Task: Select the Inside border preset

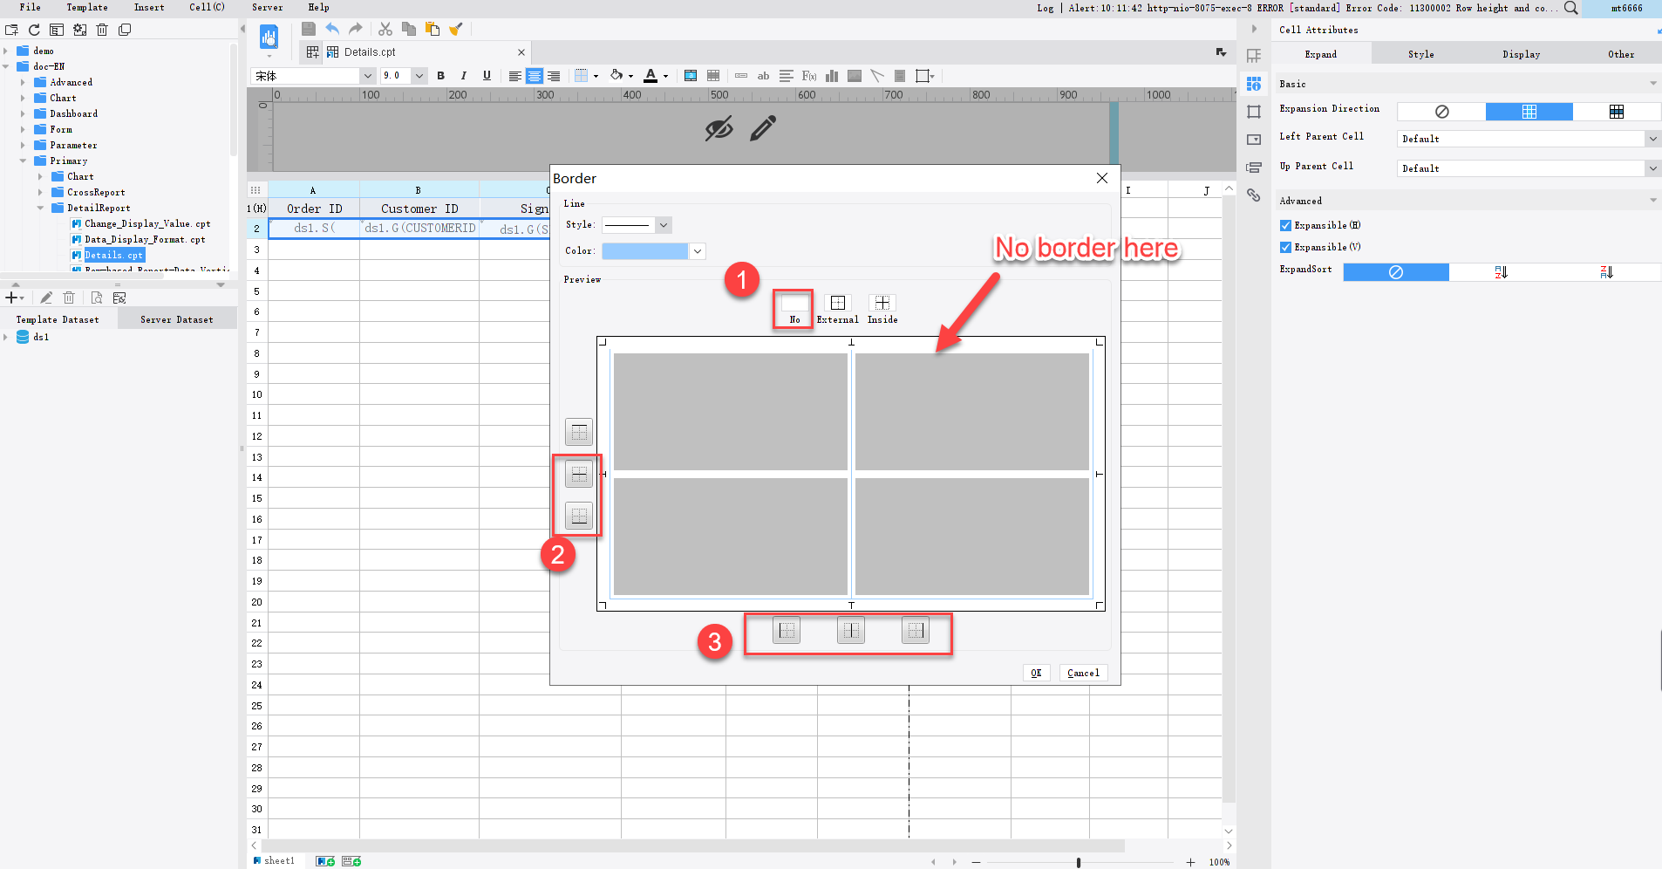Action: click(x=882, y=308)
